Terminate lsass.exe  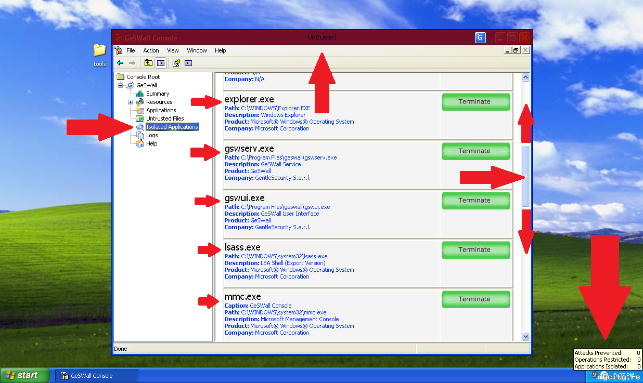click(475, 250)
